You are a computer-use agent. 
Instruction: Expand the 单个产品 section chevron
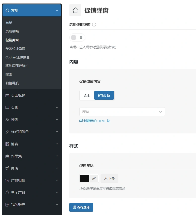click(57, 192)
